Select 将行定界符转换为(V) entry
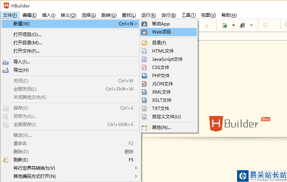The width and height of the screenshot is (287, 182). tap(70, 168)
